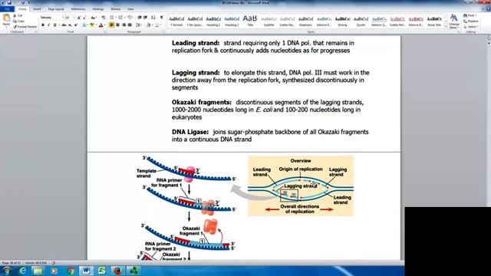The image size is (491, 276).
Task: Click the Numbering list icon
Action: pos(120,18)
